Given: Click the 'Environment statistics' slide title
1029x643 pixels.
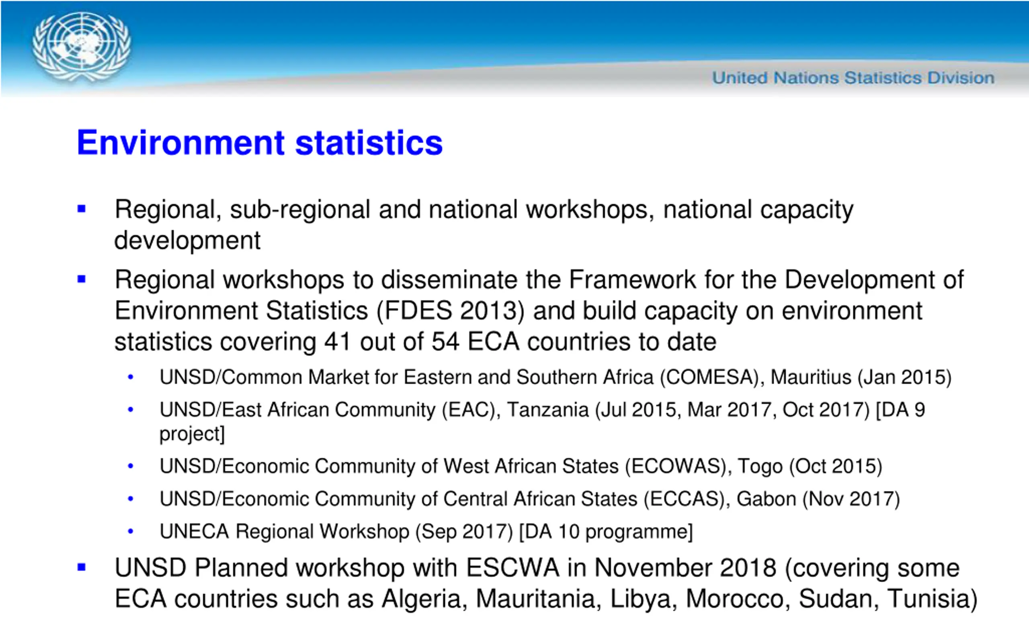Looking at the screenshot, I should pyautogui.click(x=260, y=142).
